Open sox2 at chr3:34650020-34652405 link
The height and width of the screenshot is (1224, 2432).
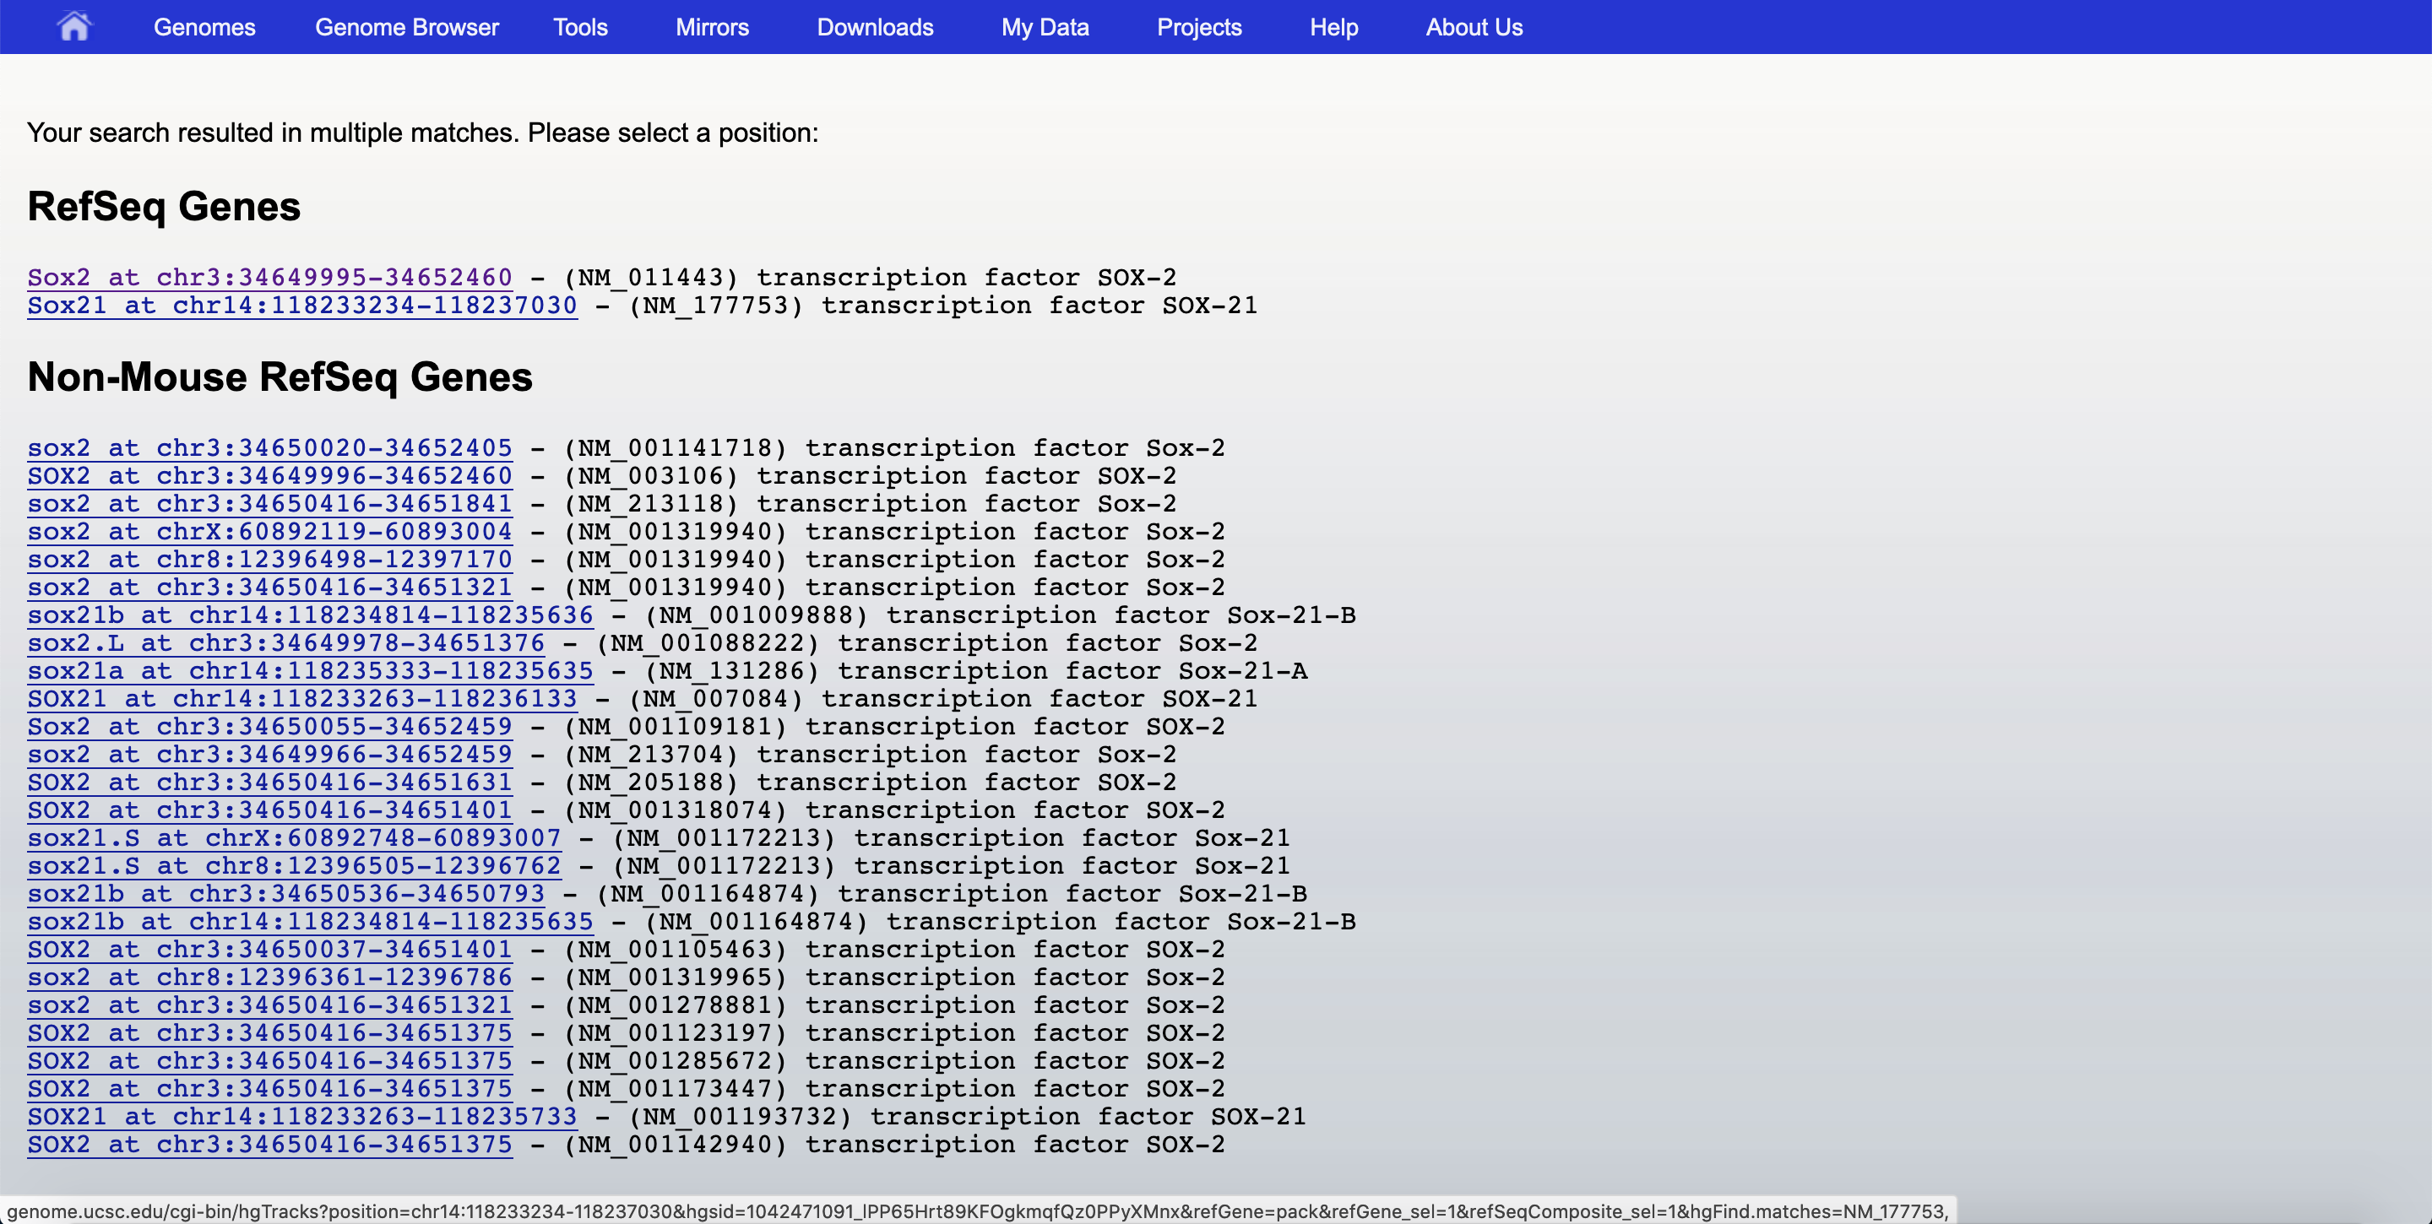click(x=269, y=447)
